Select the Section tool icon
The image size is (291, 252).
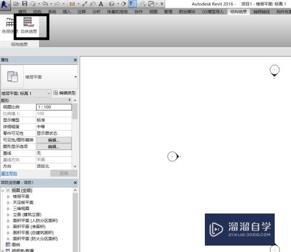[x=123, y=3]
